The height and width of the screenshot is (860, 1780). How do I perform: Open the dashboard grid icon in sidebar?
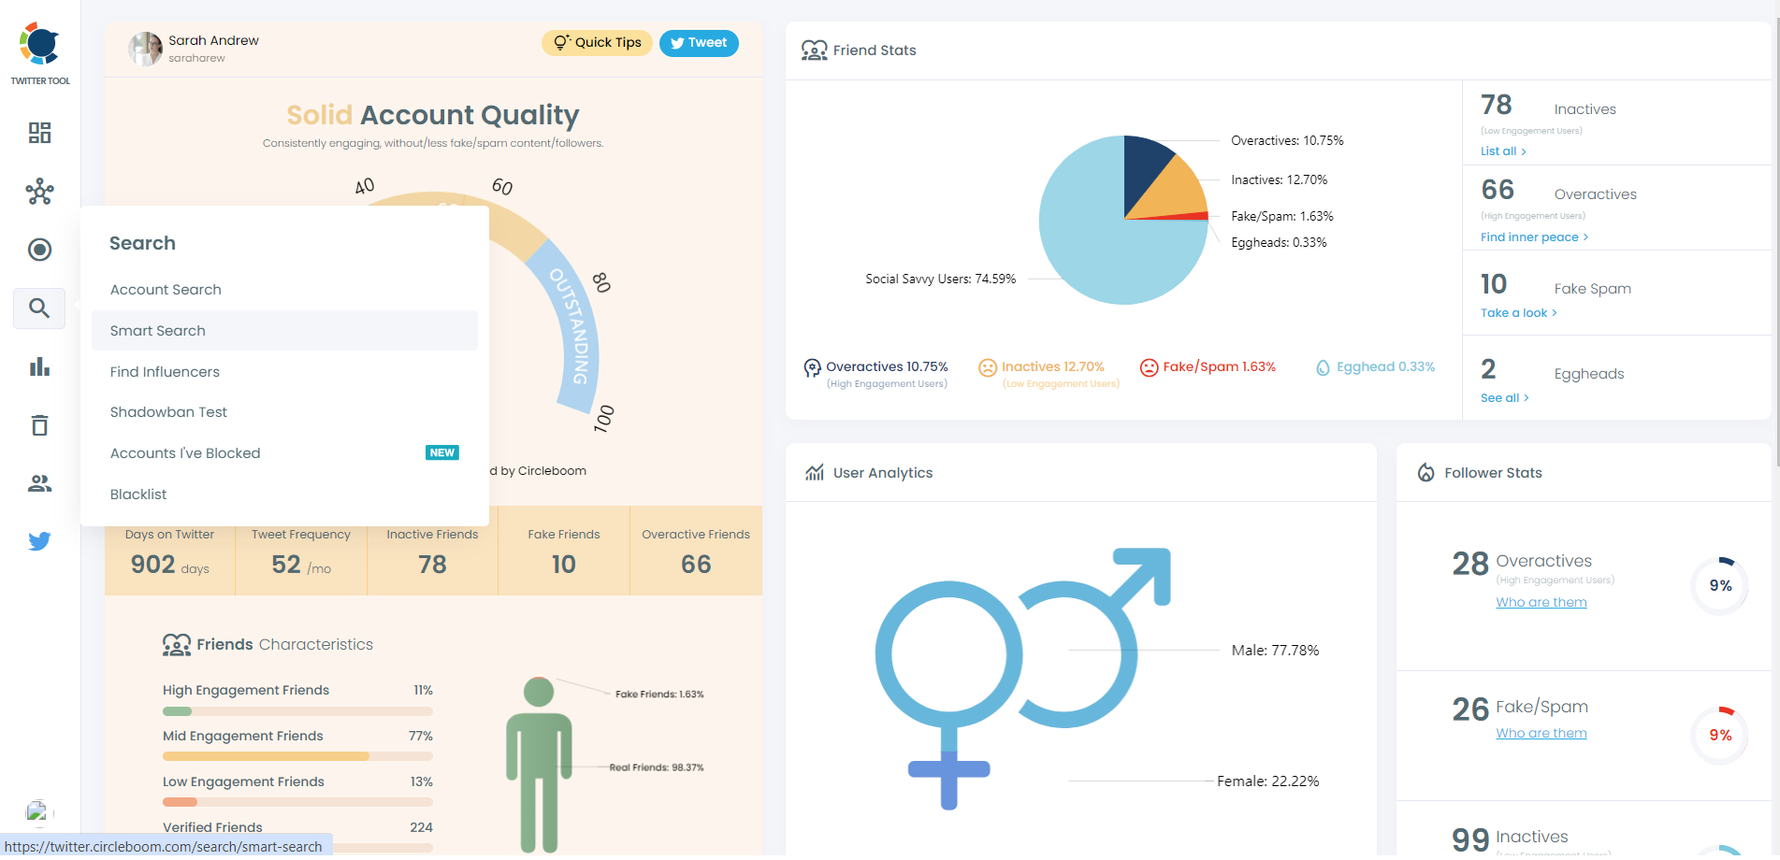point(39,133)
